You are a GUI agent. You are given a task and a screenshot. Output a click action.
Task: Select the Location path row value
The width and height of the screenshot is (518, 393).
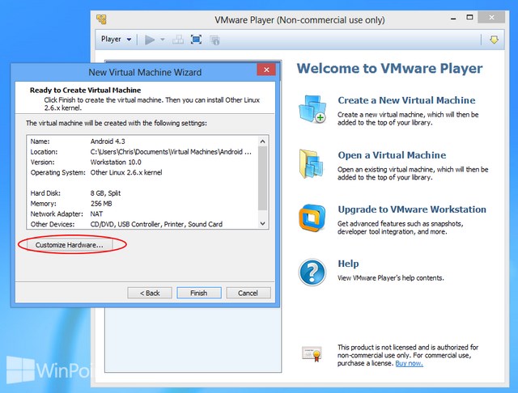pos(171,152)
